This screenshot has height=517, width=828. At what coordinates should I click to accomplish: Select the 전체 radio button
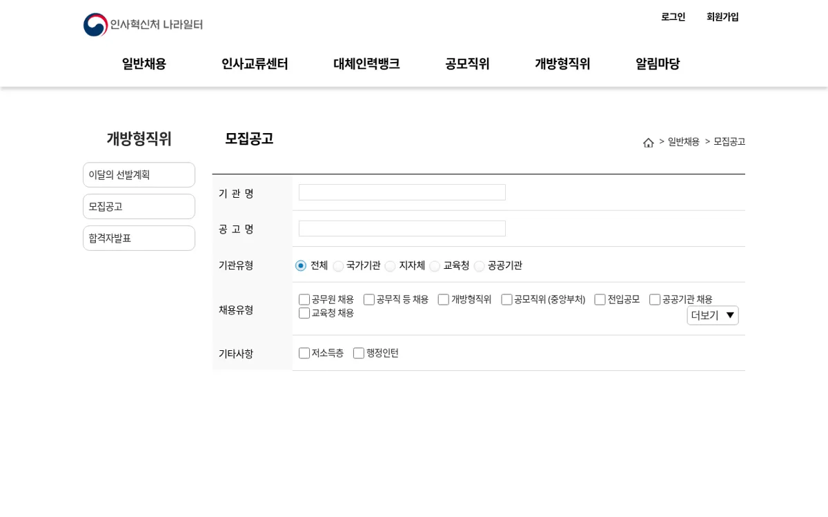[301, 266]
